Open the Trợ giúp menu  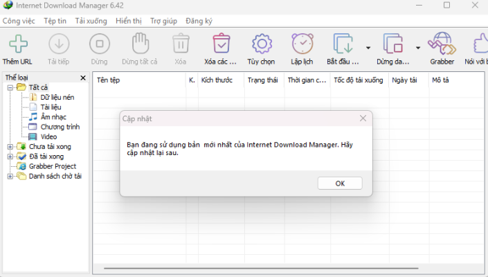(x=163, y=21)
